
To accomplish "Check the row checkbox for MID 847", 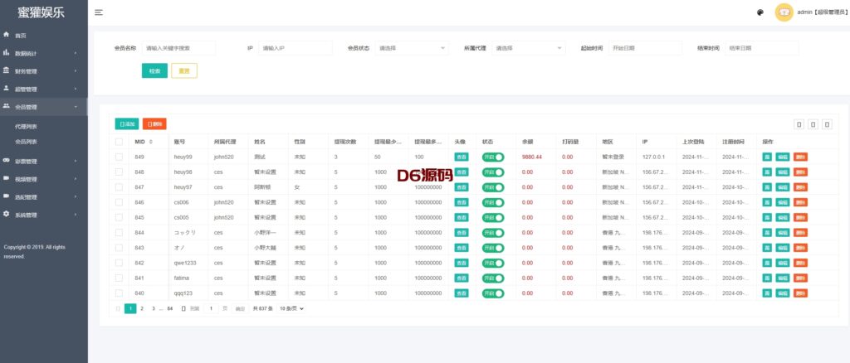I will [119, 187].
